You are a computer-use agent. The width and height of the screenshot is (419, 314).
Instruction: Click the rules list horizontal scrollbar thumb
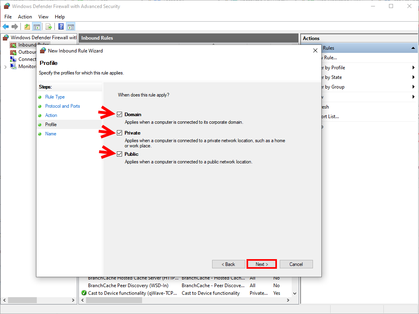[x=114, y=300]
